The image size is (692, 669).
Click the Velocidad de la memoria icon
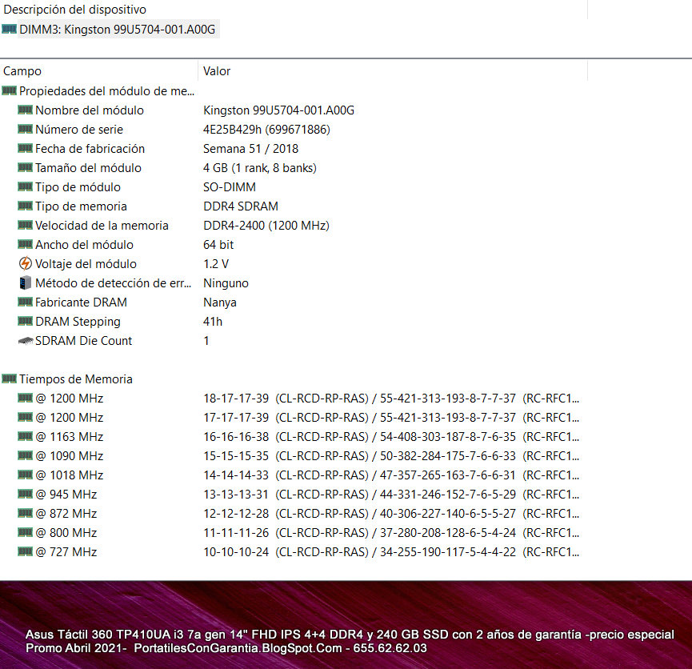click(25, 225)
